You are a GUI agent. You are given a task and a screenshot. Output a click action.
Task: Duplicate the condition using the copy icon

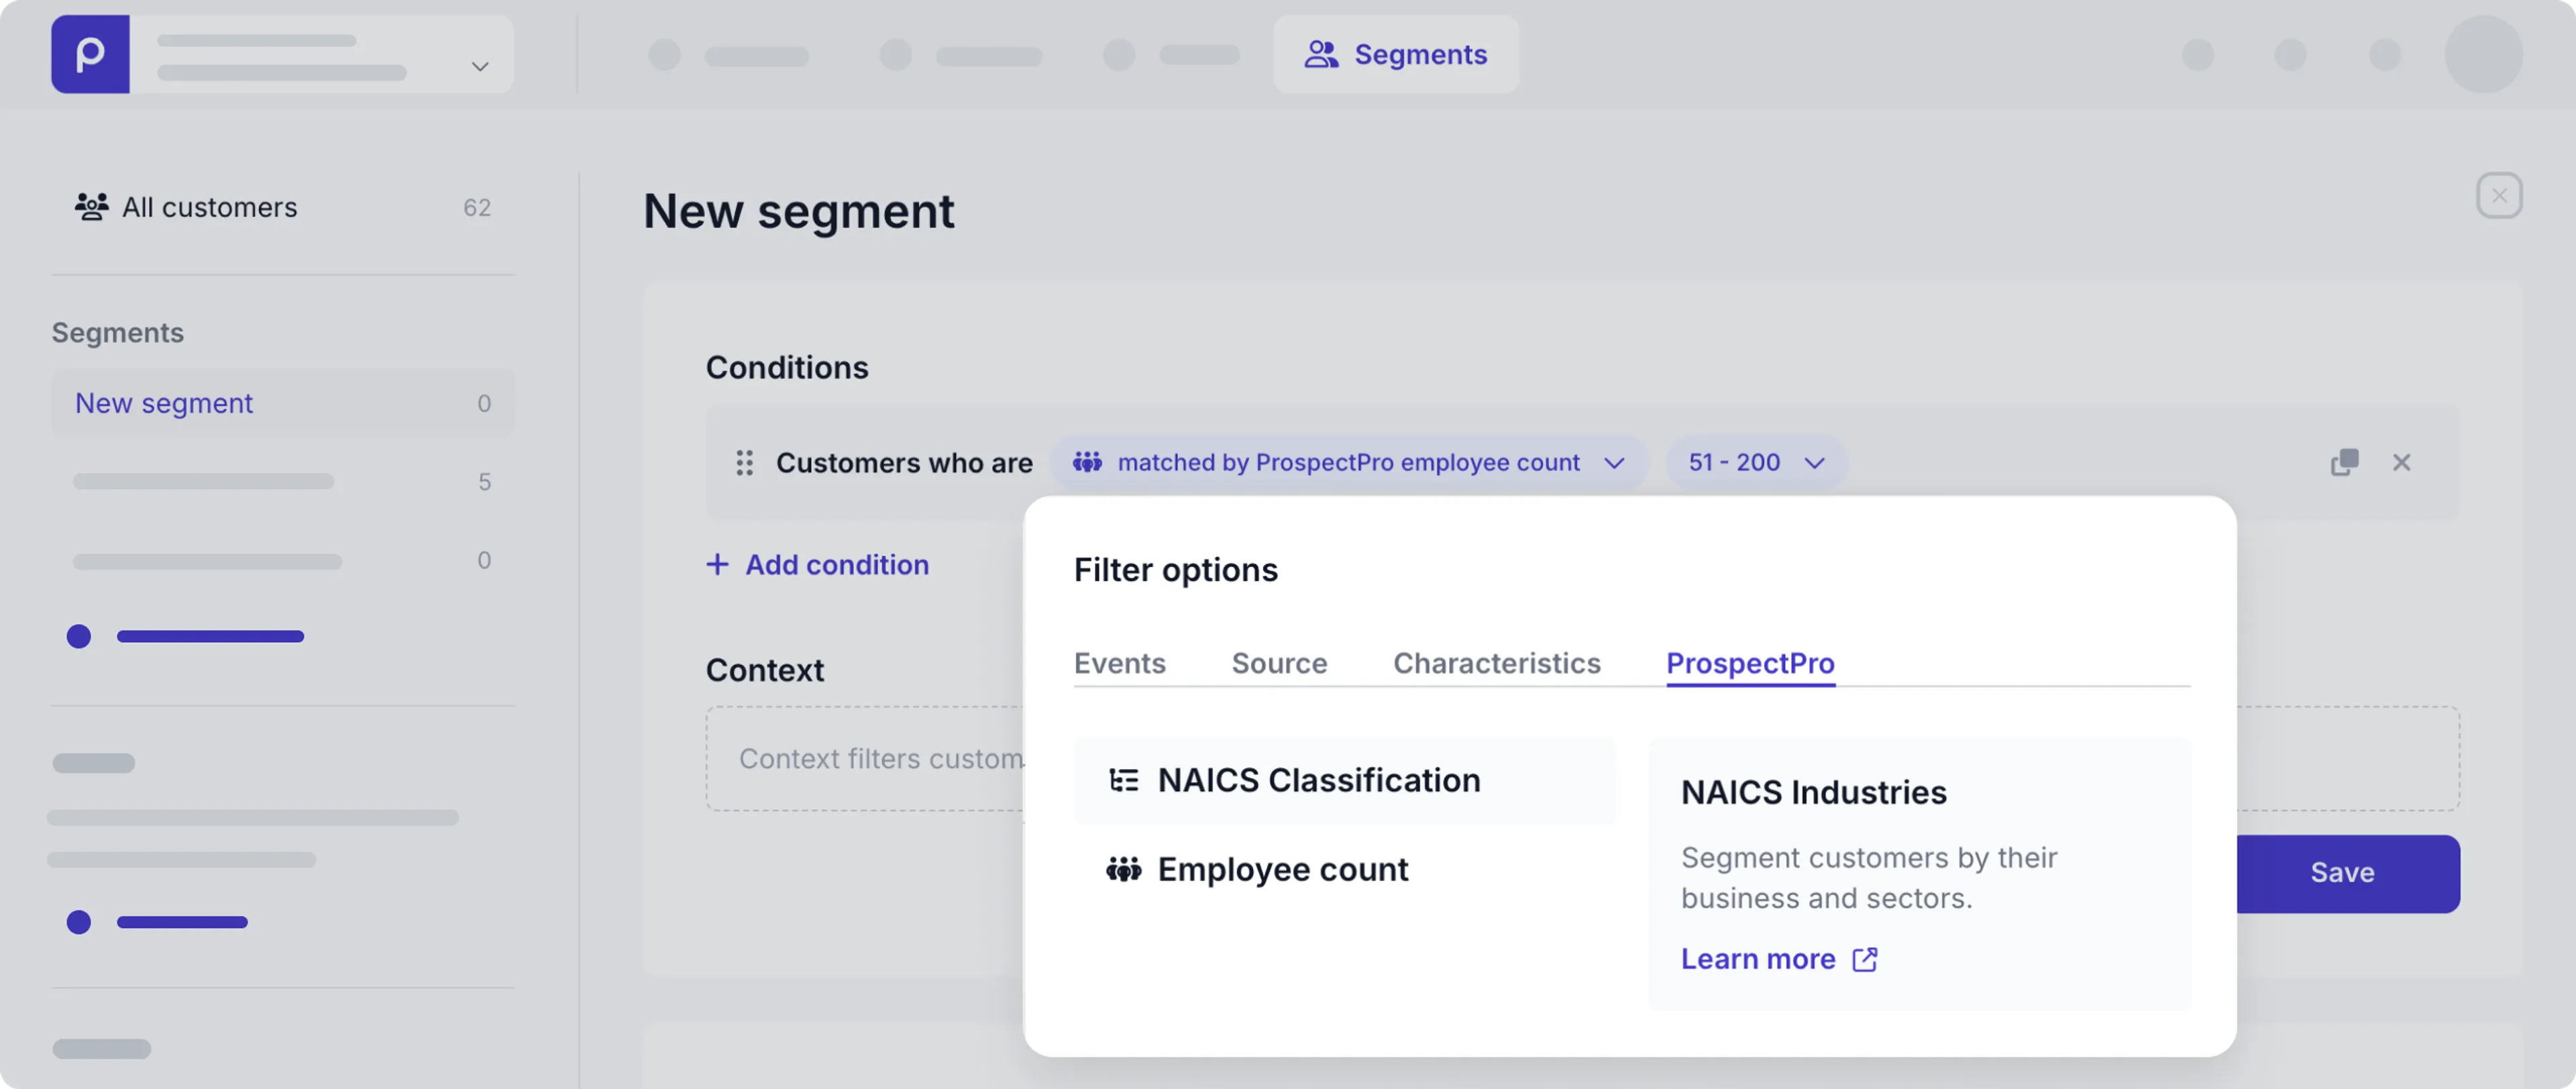[x=2344, y=462]
